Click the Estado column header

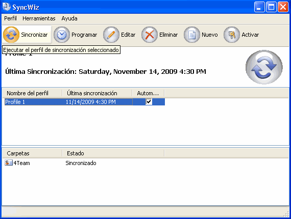(x=113, y=153)
